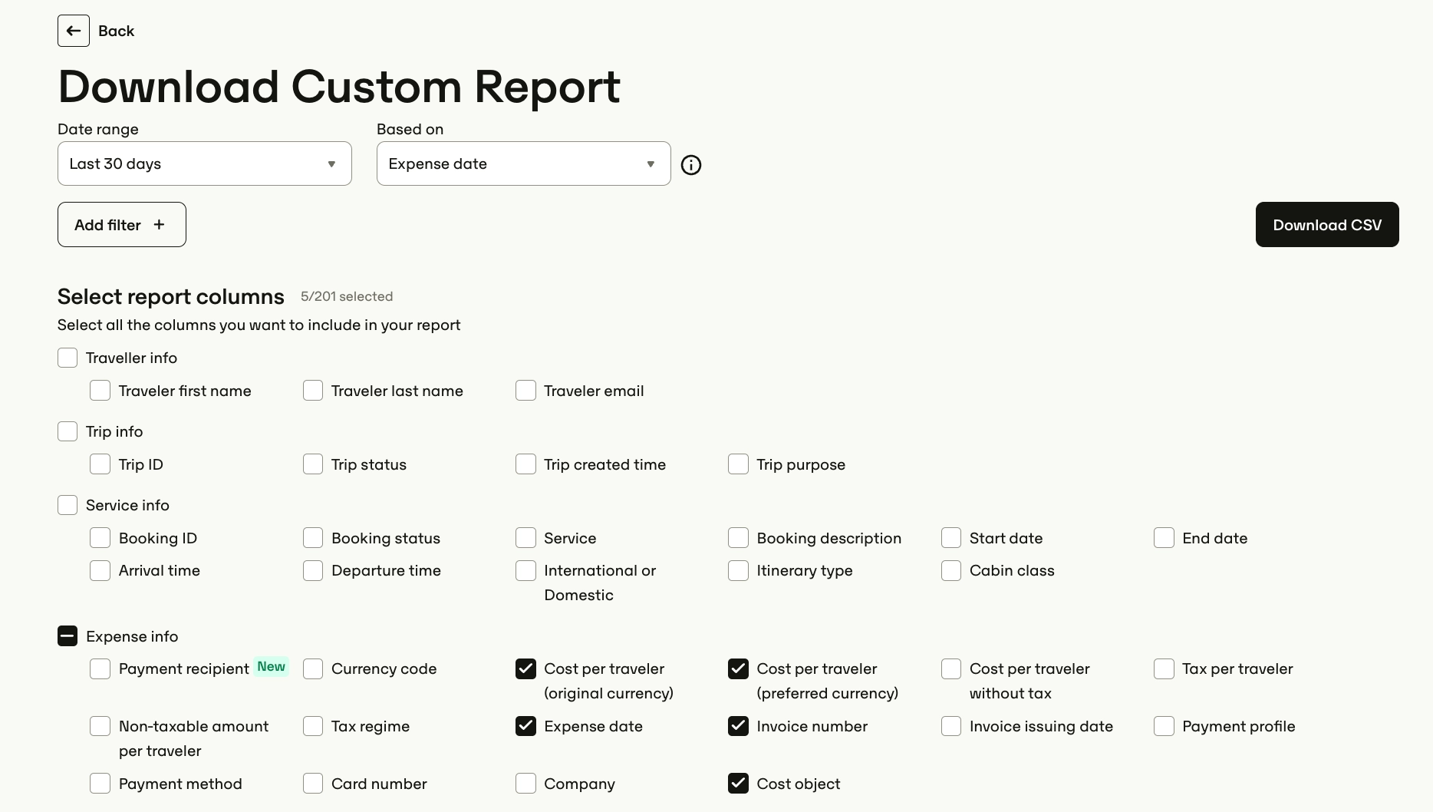This screenshot has height=812, width=1433.
Task: Click the 'Download Custom Report' title
Action: [339, 87]
